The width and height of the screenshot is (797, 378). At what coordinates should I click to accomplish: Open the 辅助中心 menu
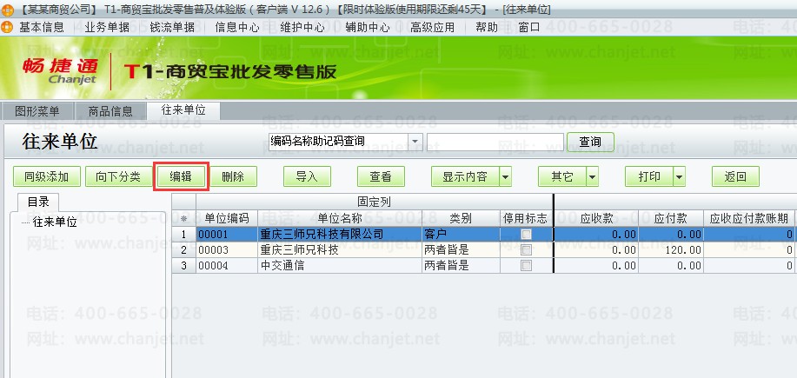pyautogui.click(x=368, y=28)
